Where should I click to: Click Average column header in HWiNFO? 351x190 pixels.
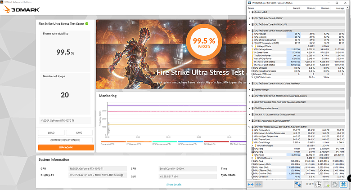tap(337, 8)
